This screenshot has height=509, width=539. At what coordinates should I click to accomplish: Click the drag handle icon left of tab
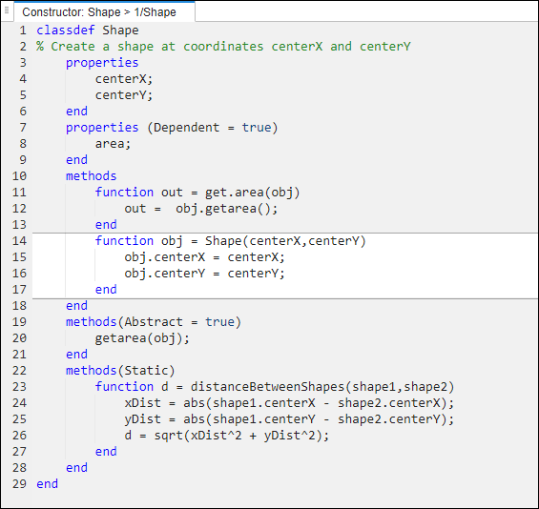tap(6, 11)
